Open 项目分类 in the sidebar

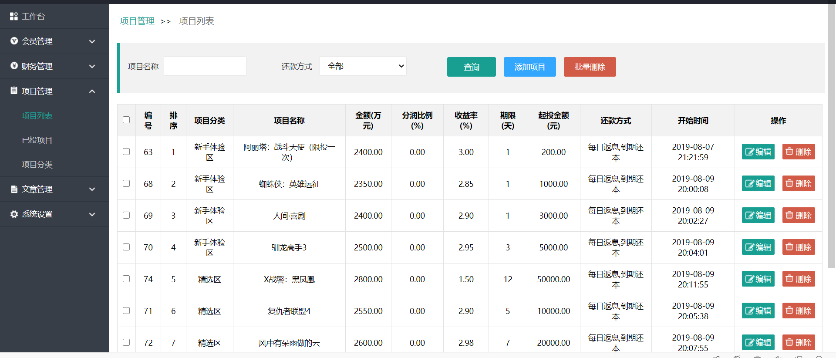point(37,164)
